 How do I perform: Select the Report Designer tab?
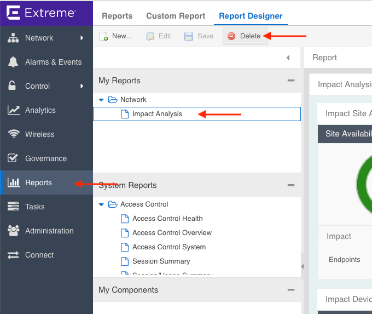(251, 16)
